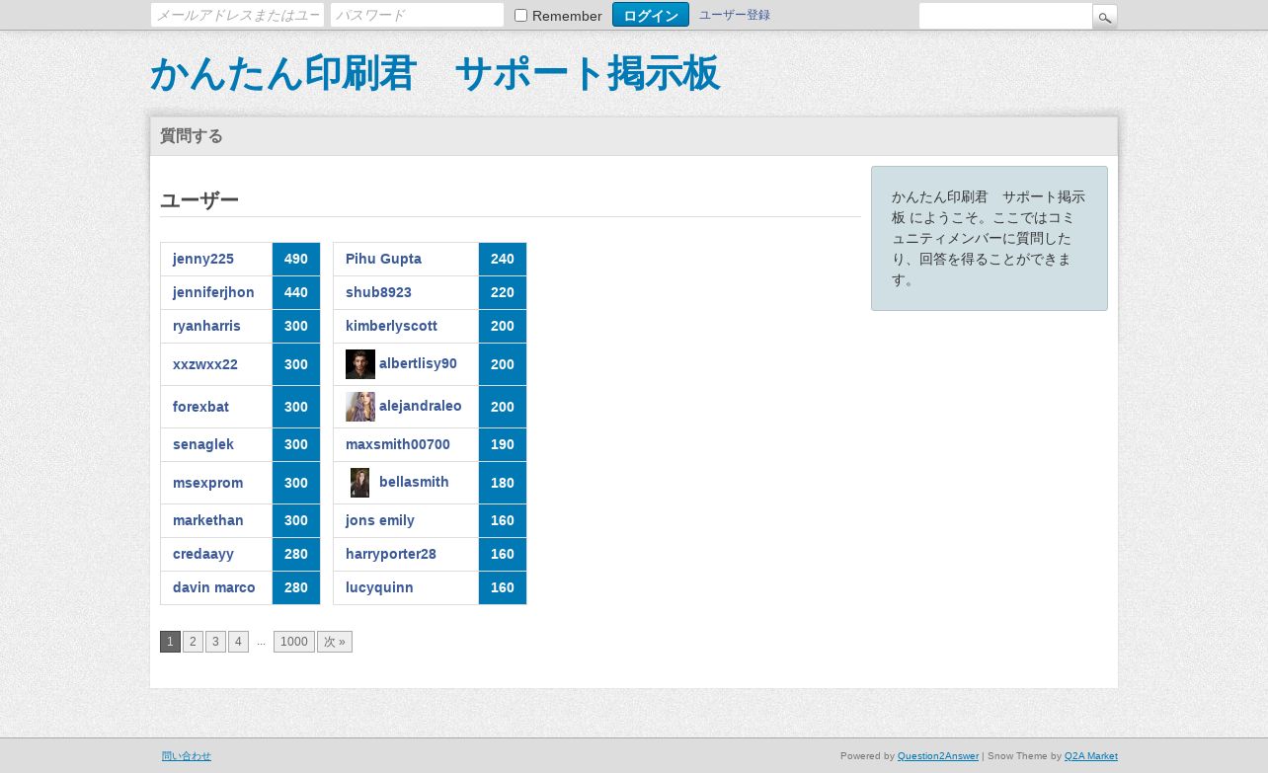This screenshot has height=773, width=1268.
Task: Open user profile xxzwxx22
Action: 205,364
